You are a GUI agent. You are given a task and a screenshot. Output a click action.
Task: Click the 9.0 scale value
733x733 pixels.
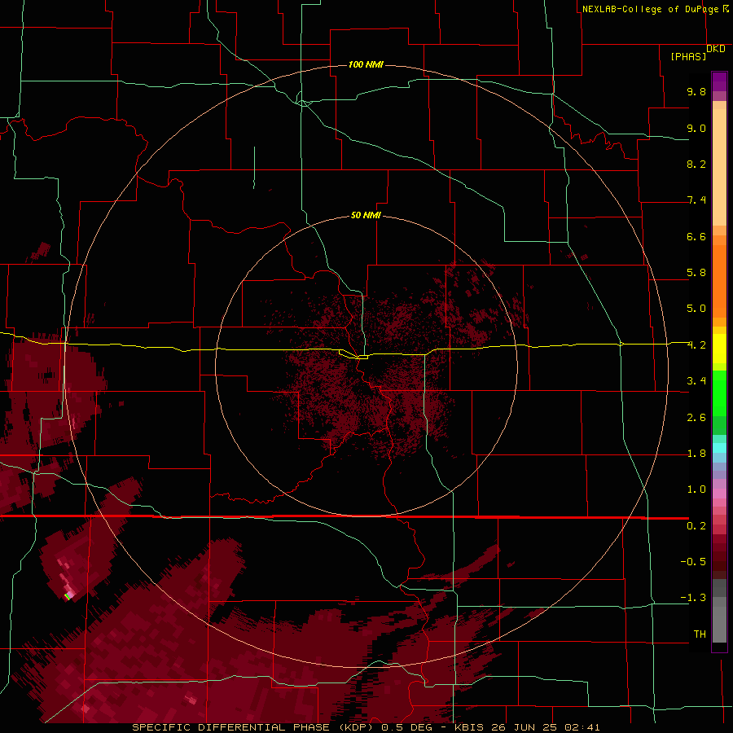pos(696,128)
